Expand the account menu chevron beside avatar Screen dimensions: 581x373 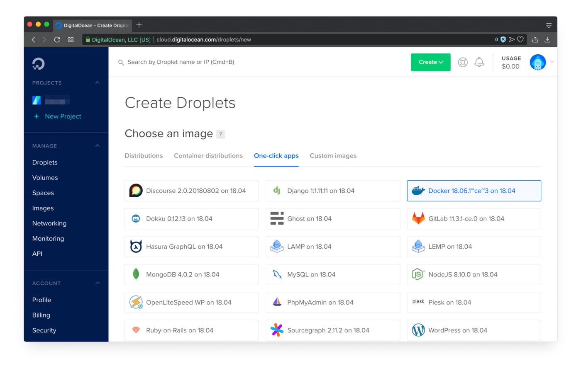tap(552, 62)
